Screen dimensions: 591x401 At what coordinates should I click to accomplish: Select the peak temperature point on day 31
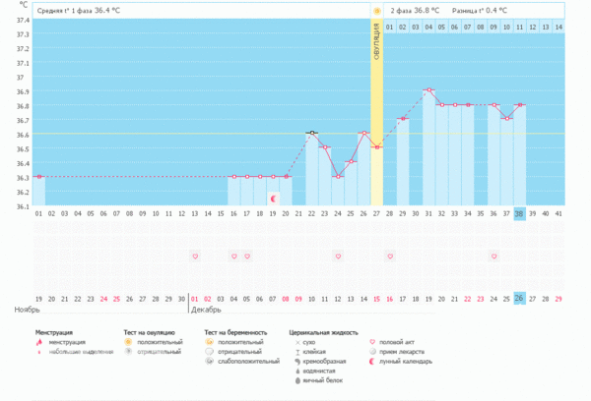point(428,90)
